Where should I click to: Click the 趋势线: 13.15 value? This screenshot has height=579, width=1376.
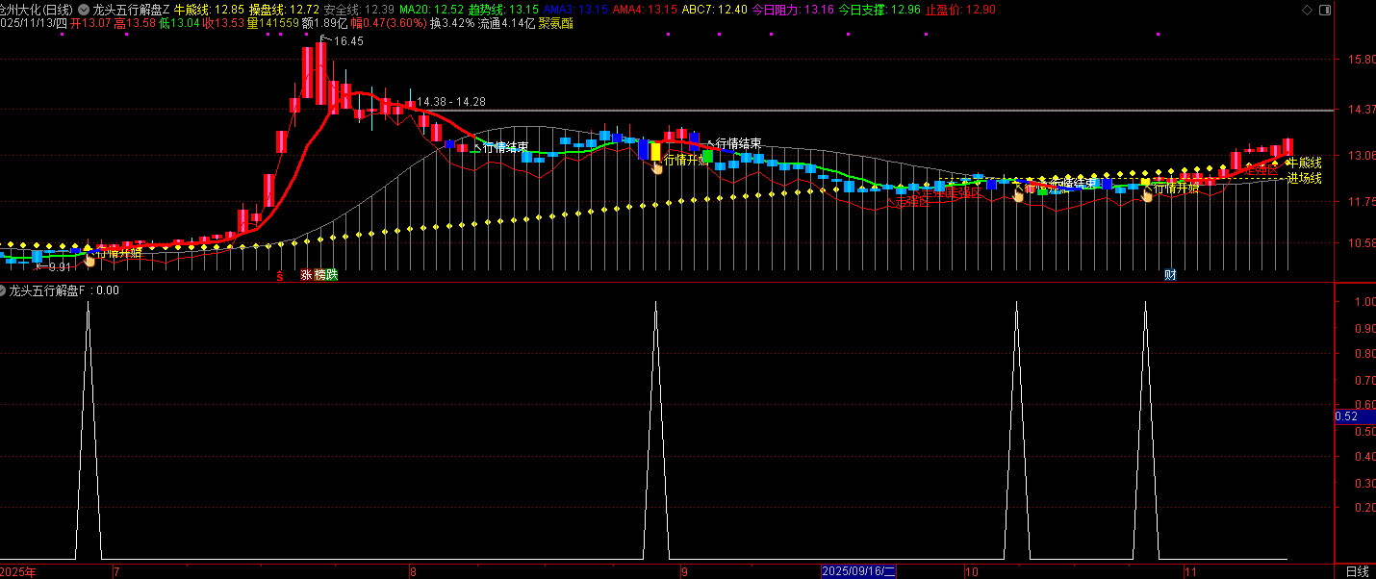(x=503, y=9)
